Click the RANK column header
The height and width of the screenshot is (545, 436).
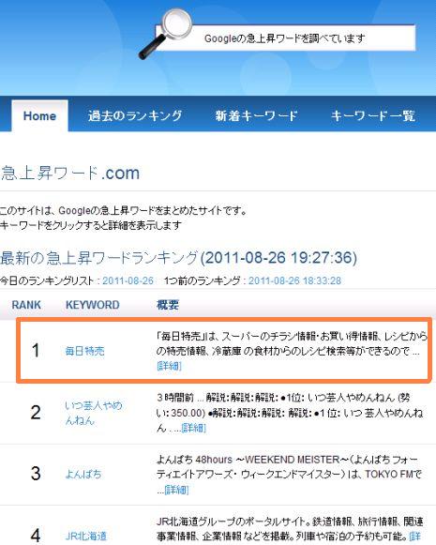pyautogui.click(x=26, y=305)
